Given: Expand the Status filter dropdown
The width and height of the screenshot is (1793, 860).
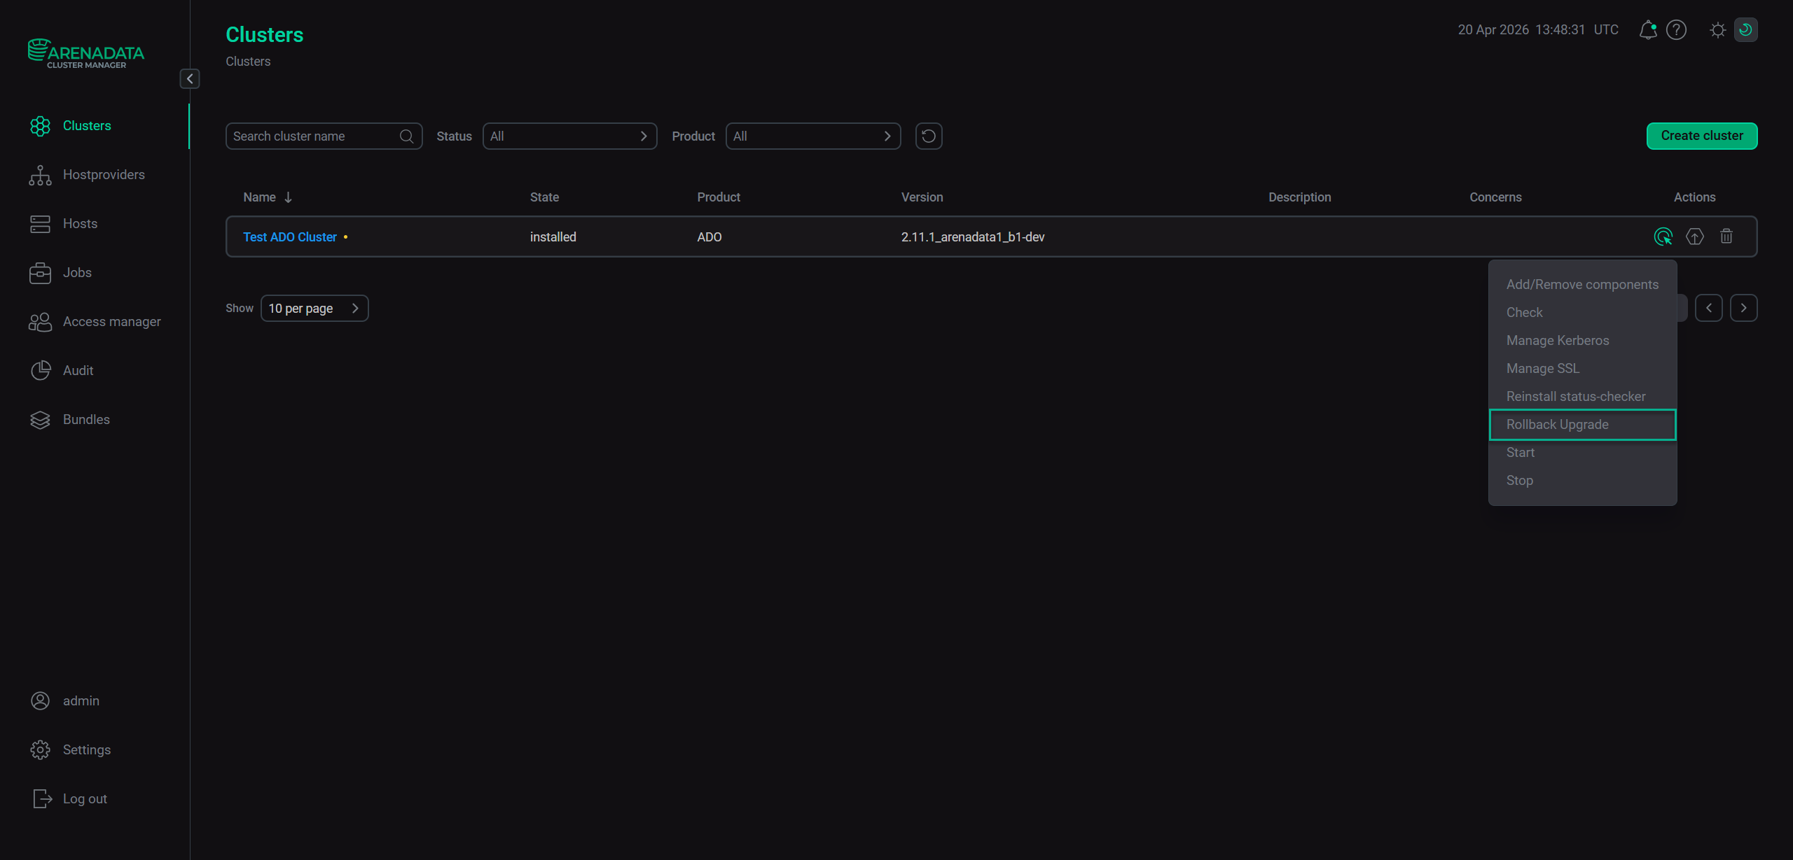Looking at the screenshot, I should [x=569, y=136].
